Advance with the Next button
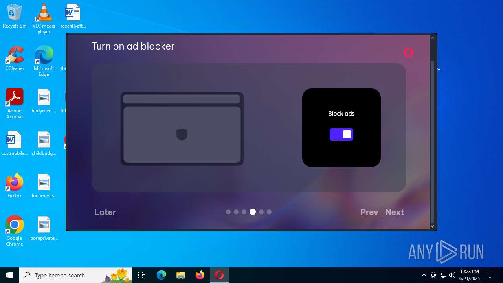The height and width of the screenshot is (283, 503). point(395,212)
